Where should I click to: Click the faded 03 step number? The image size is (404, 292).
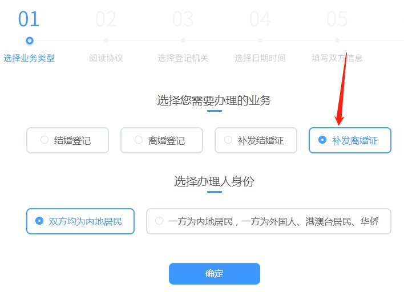pyautogui.click(x=183, y=19)
